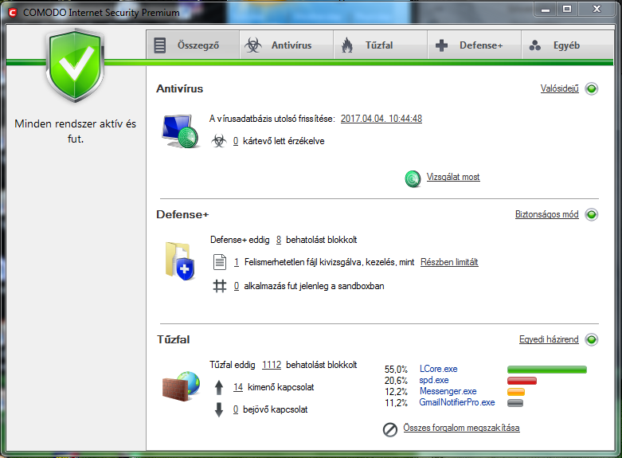Screen dimensions: 622x458
Task: Click the 20,6% traffic percentage
Action: click(x=396, y=381)
